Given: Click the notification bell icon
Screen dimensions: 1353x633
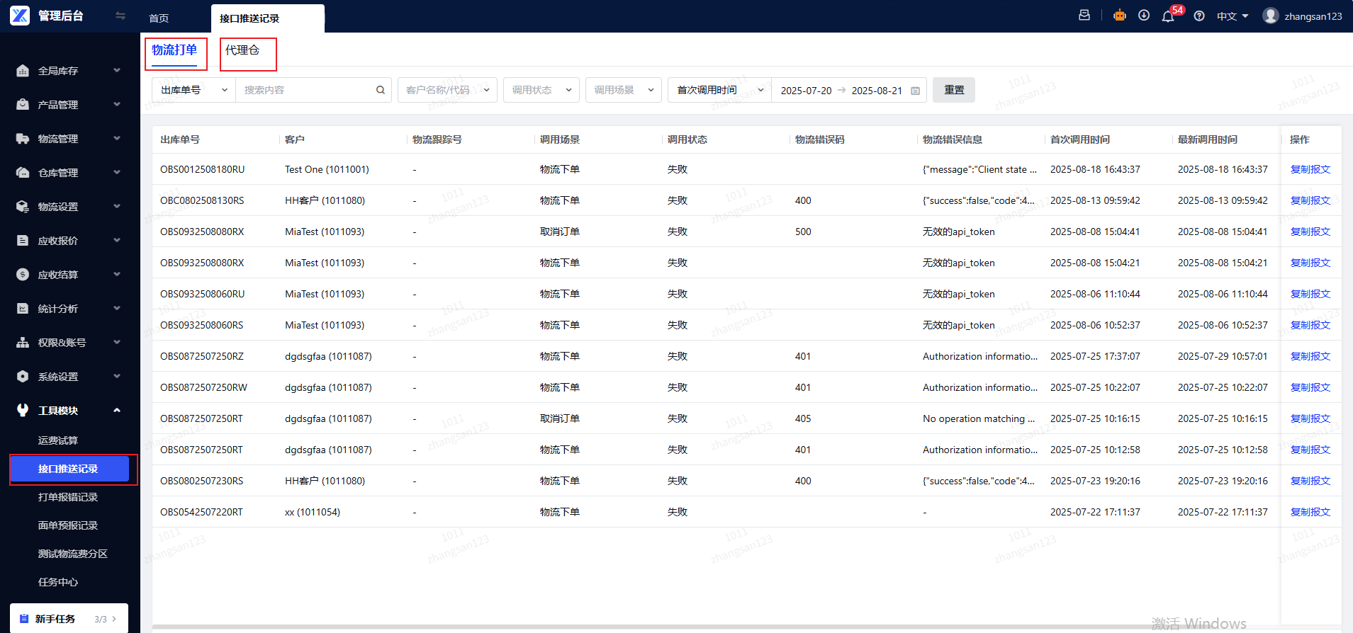Looking at the screenshot, I should (x=1168, y=16).
